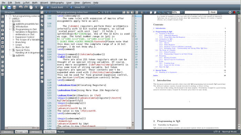The width and height of the screenshot is (241, 135).
Task: Click the editor vertical scrollbar thumb
Action: coord(133,35)
